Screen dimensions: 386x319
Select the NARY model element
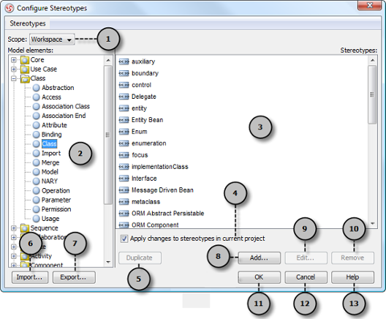[x=50, y=181]
